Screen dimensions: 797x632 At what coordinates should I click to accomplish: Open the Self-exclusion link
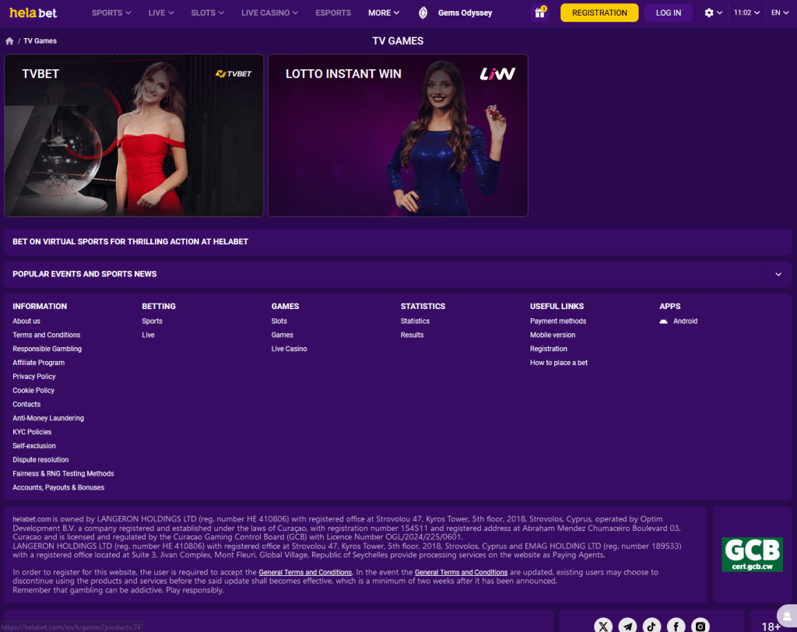coord(34,446)
